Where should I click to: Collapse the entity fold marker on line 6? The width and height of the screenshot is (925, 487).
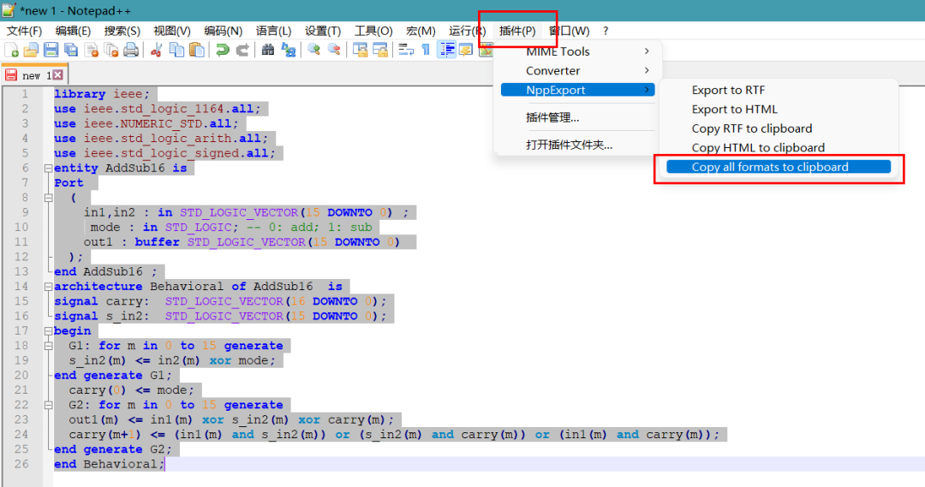tap(48, 168)
